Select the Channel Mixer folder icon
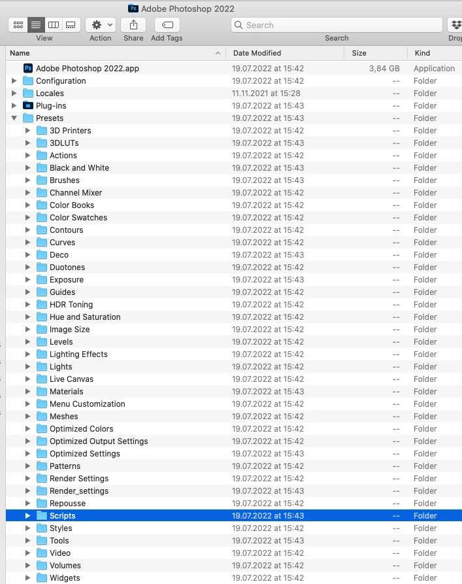Screen dimensions: 462x584 tap(42, 192)
